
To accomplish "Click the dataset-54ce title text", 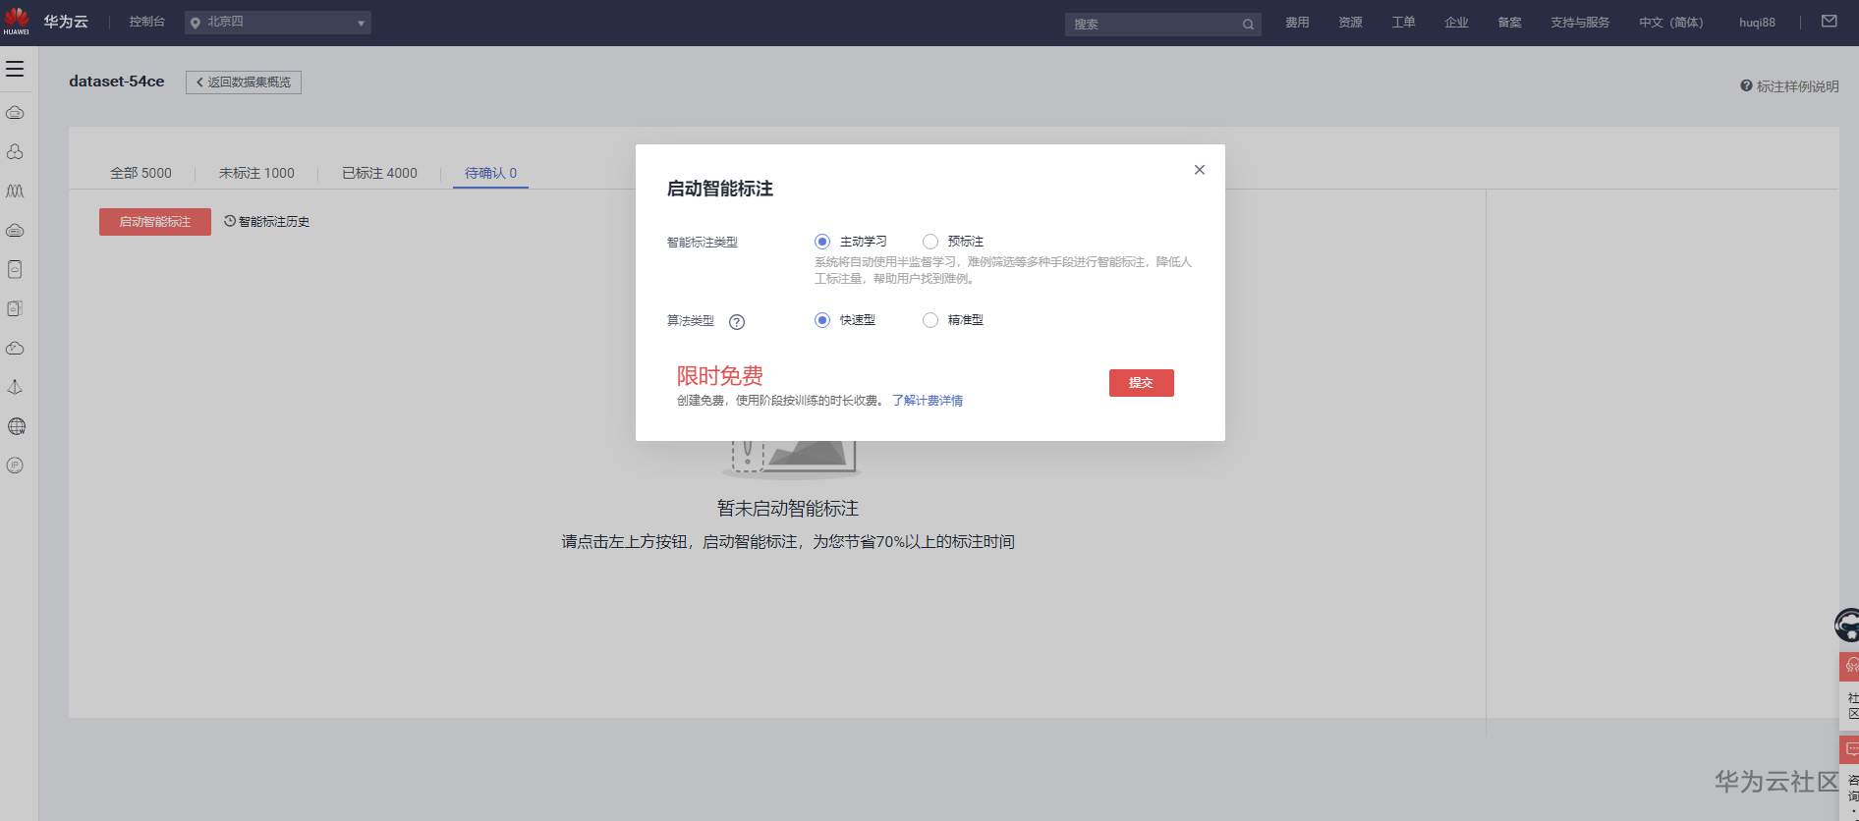I will [x=117, y=82].
